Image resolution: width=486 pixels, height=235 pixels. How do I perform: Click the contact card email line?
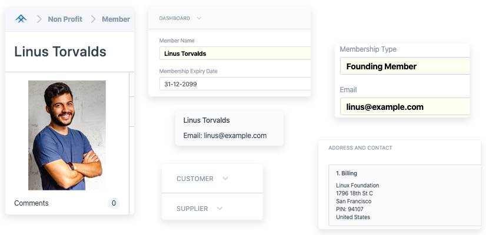pos(225,136)
